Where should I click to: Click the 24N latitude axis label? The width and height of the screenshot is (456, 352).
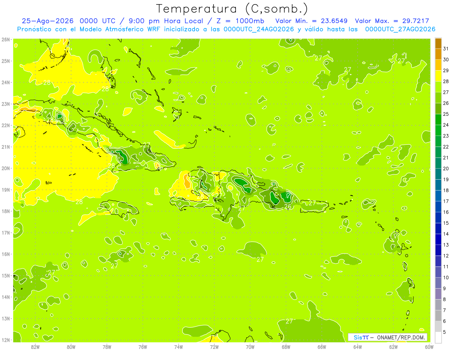click(5, 82)
